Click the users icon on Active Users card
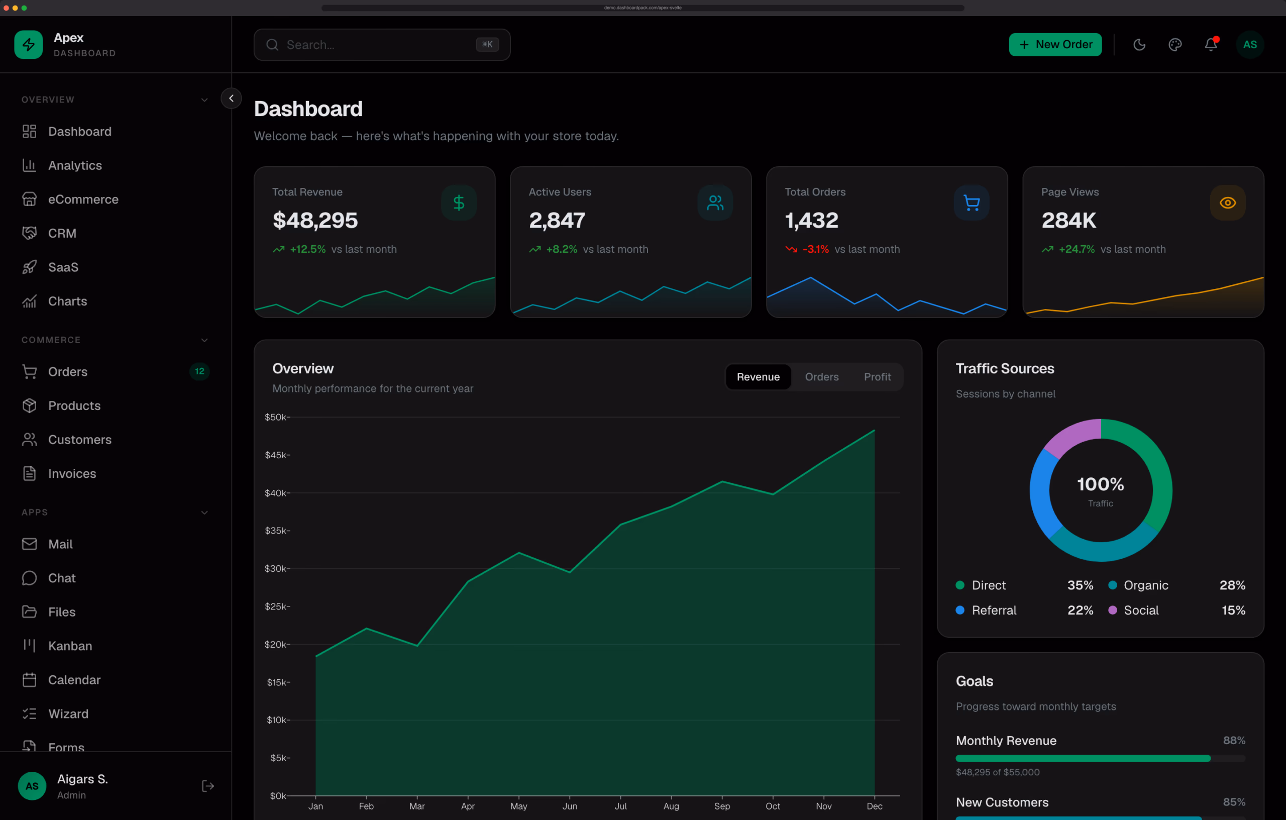The height and width of the screenshot is (820, 1286). [x=715, y=202]
